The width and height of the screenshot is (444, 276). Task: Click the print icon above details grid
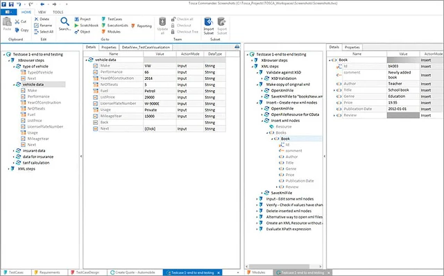pyautogui.click(x=237, y=46)
